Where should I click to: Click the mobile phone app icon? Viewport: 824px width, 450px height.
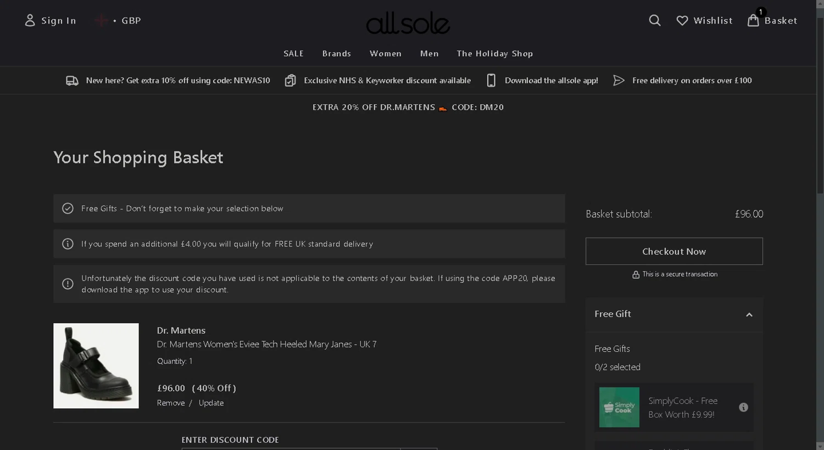coord(491,81)
